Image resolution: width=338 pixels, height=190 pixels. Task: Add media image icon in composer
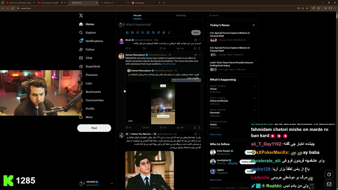pyautogui.click(x=127, y=32)
